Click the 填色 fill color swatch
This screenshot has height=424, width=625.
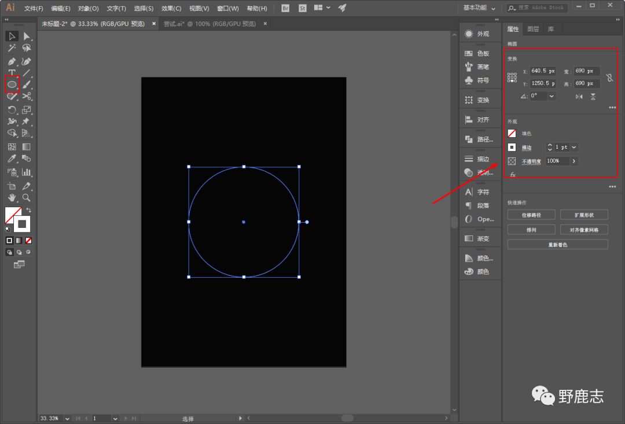(x=512, y=133)
